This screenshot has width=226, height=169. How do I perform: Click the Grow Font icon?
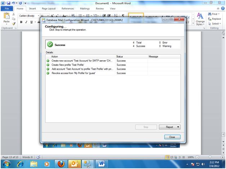tap(52, 16)
